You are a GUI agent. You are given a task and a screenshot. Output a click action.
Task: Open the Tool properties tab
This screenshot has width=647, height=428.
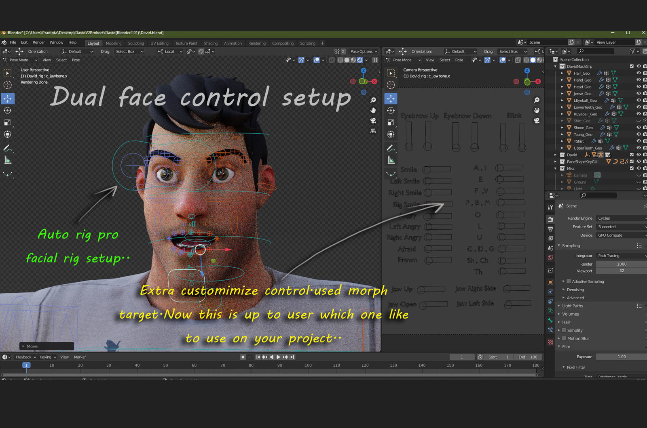550,207
